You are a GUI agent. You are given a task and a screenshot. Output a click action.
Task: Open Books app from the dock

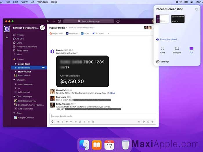(x=97, y=145)
